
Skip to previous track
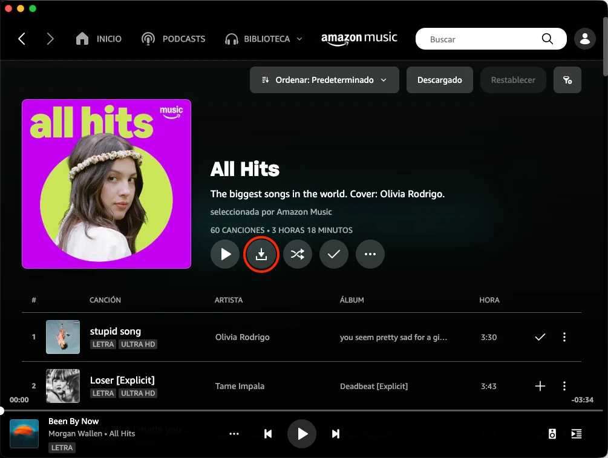(268, 434)
